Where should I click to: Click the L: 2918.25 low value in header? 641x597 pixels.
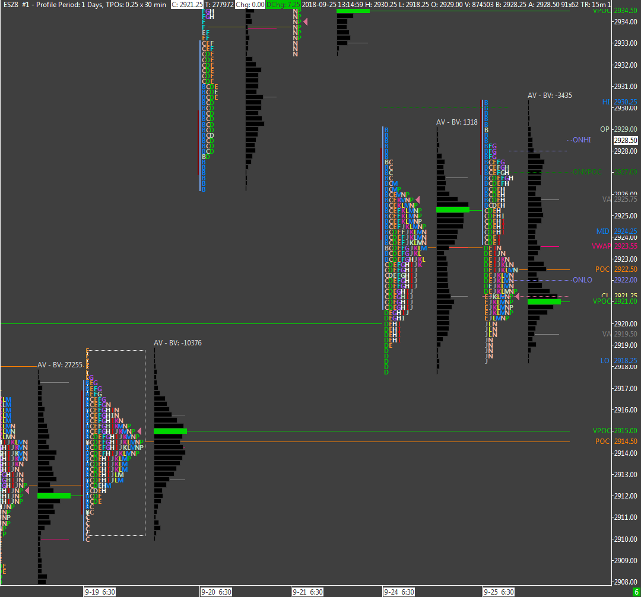click(413, 5)
